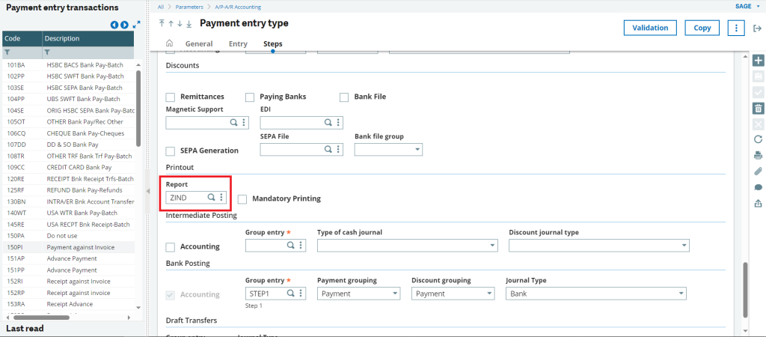
Task: Click the Refresh icon in right sidebar
Action: click(759, 140)
